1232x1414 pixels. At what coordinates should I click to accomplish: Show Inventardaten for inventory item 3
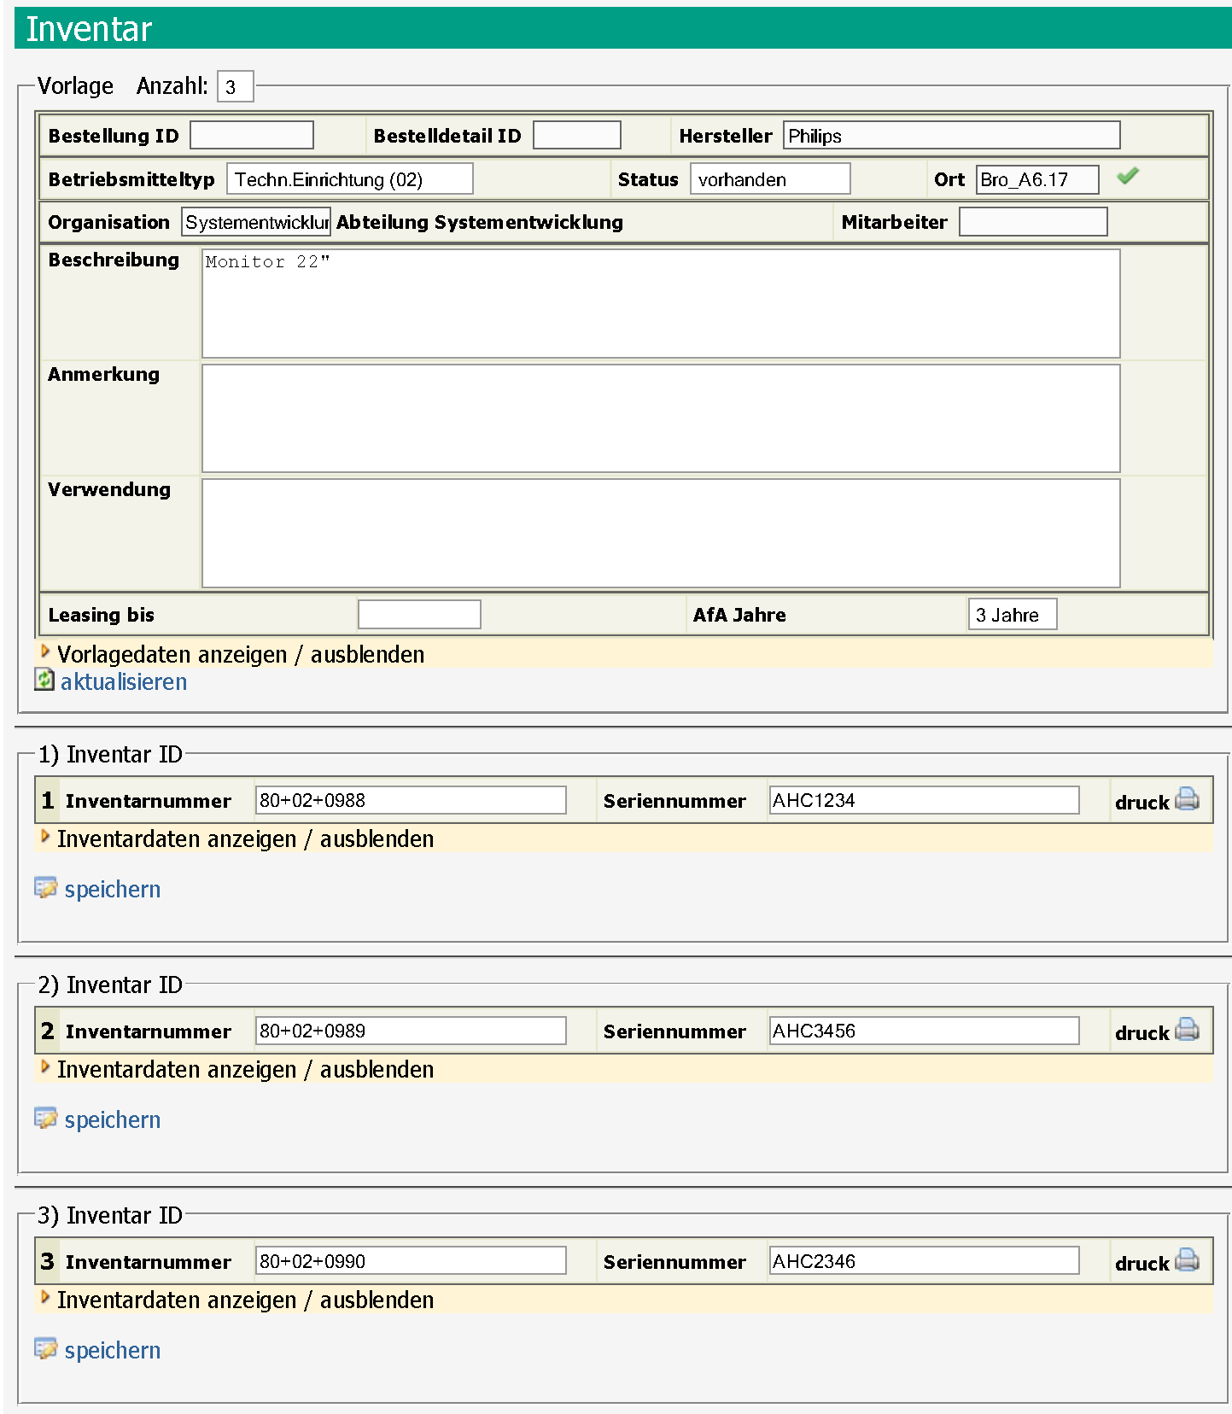(x=244, y=1300)
